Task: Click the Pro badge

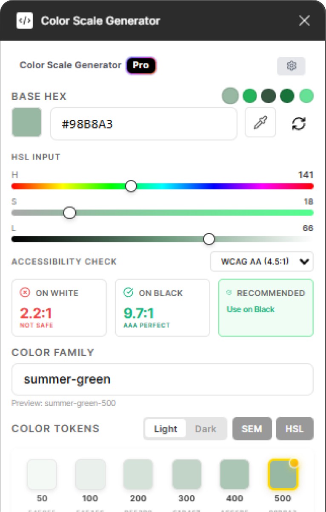Action: pyautogui.click(x=141, y=66)
